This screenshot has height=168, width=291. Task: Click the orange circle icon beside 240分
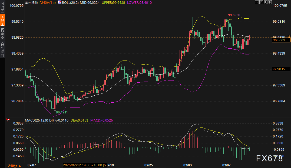[x=55, y=2]
